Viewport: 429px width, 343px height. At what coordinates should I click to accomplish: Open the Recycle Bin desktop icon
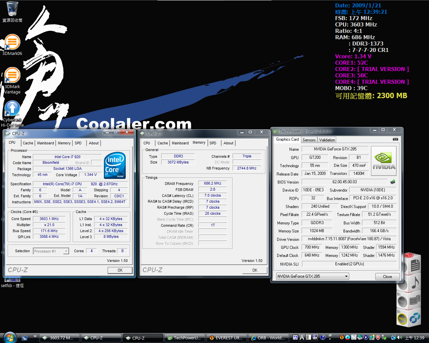(12, 11)
